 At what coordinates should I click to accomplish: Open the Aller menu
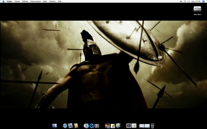click(x=45, y=1)
